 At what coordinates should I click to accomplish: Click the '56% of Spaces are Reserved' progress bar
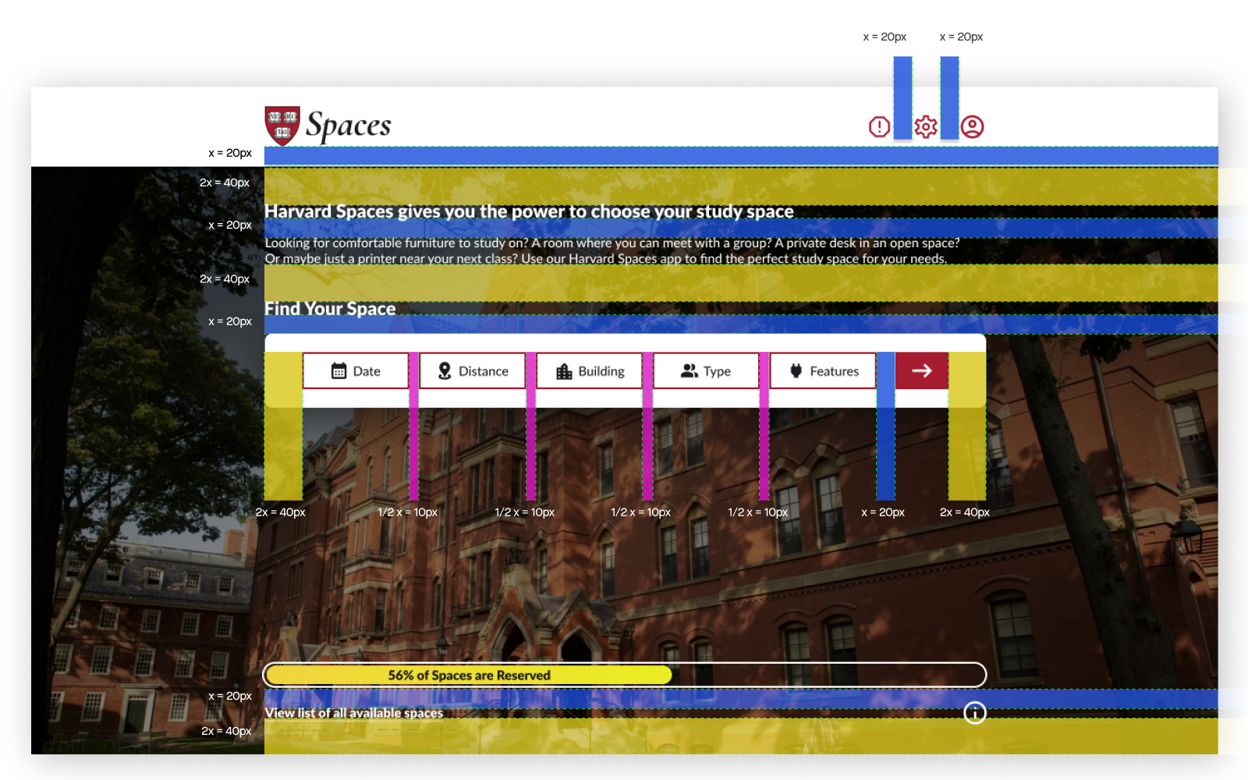[x=626, y=675]
